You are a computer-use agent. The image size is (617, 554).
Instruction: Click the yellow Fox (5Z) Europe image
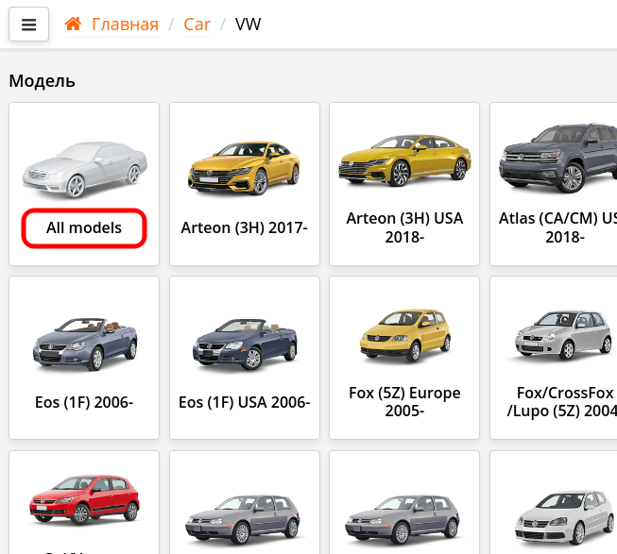[x=405, y=335]
